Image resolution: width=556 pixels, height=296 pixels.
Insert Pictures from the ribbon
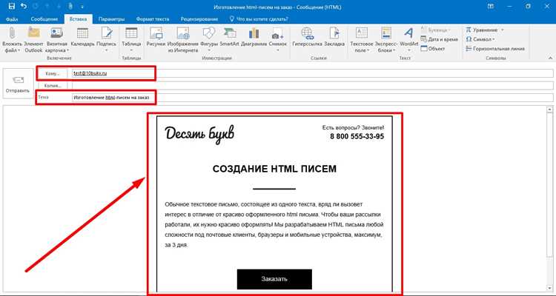(x=156, y=33)
